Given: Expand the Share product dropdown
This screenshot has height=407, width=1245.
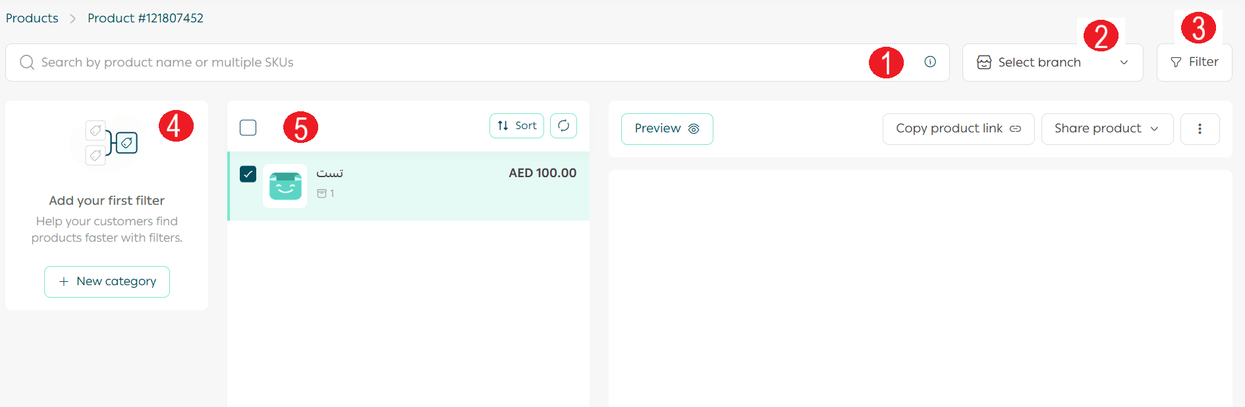Looking at the screenshot, I should pyautogui.click(x=1107, y=129).
